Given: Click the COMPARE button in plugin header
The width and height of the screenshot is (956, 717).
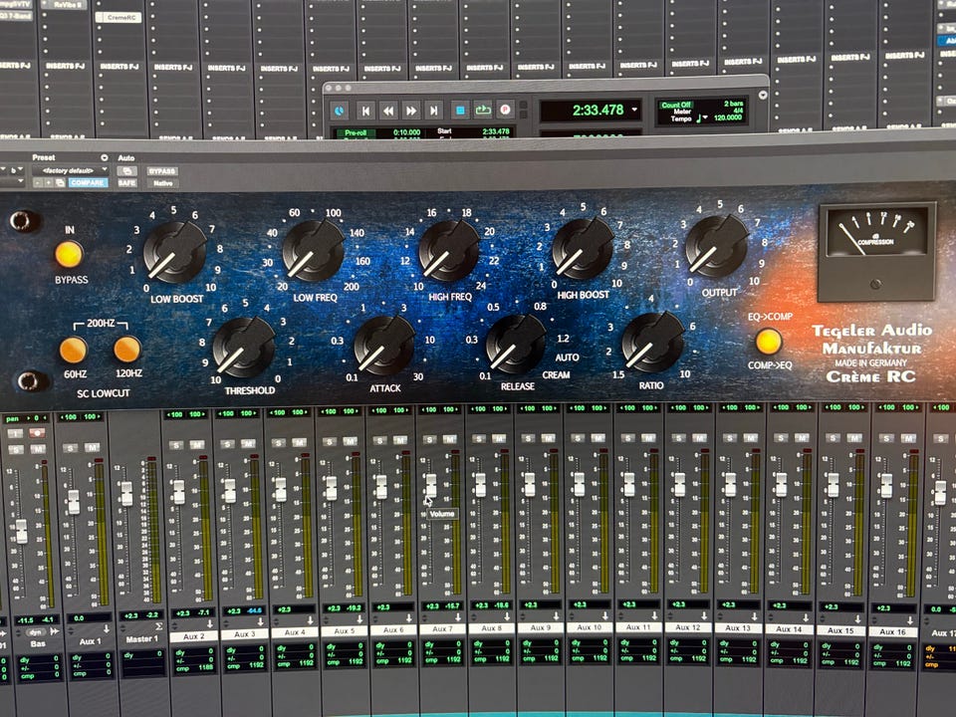Looking at the screenshot, I should pos(88,182).
